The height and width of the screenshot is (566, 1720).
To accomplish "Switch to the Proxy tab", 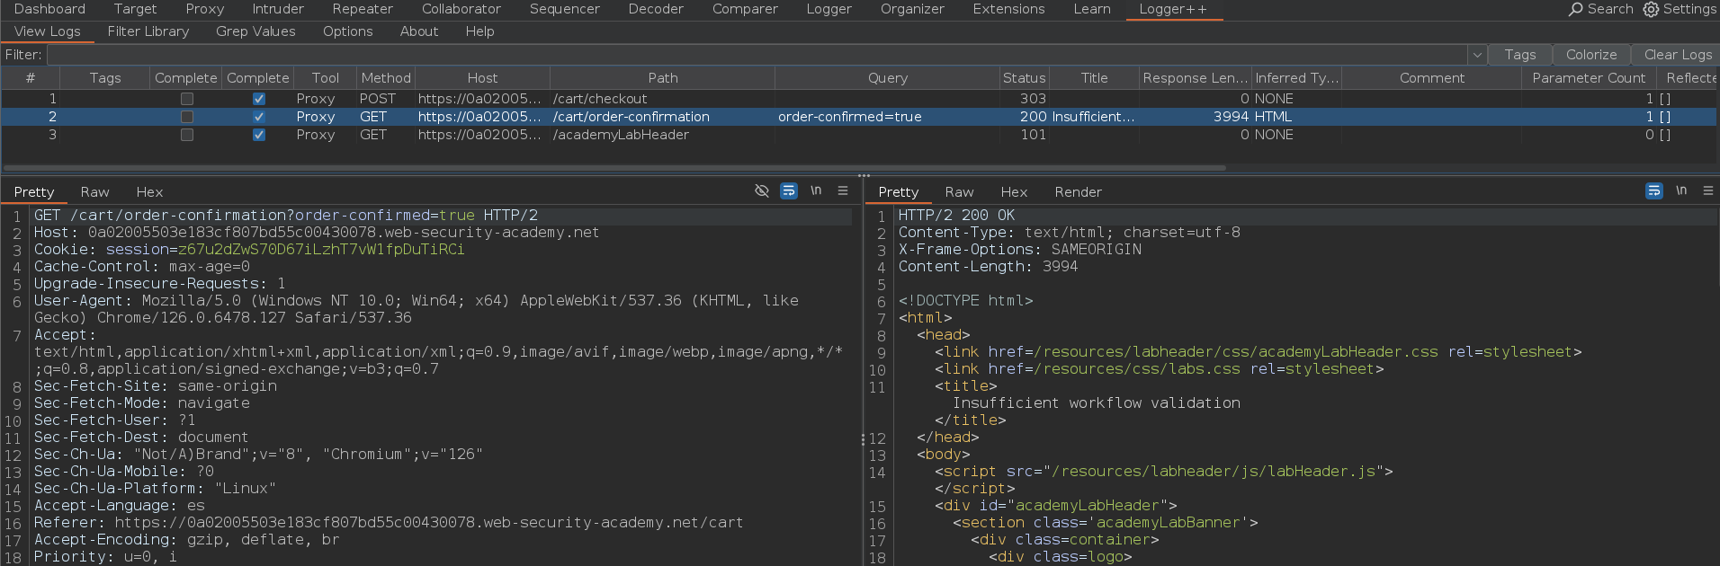I will tap(205, 9).
